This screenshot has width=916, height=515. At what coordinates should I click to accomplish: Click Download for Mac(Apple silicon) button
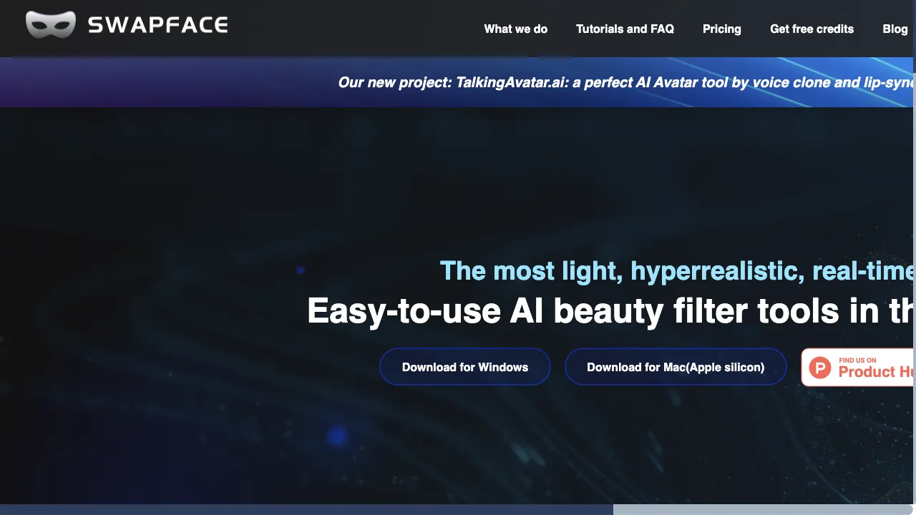tap(676, 367)
